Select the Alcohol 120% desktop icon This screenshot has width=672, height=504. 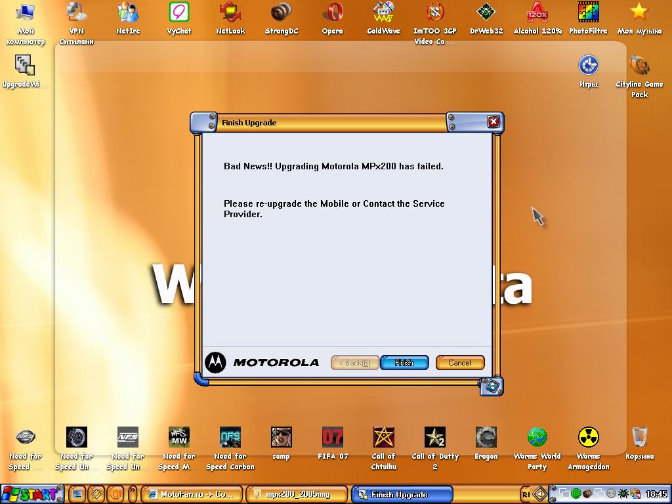coord(537,18)
